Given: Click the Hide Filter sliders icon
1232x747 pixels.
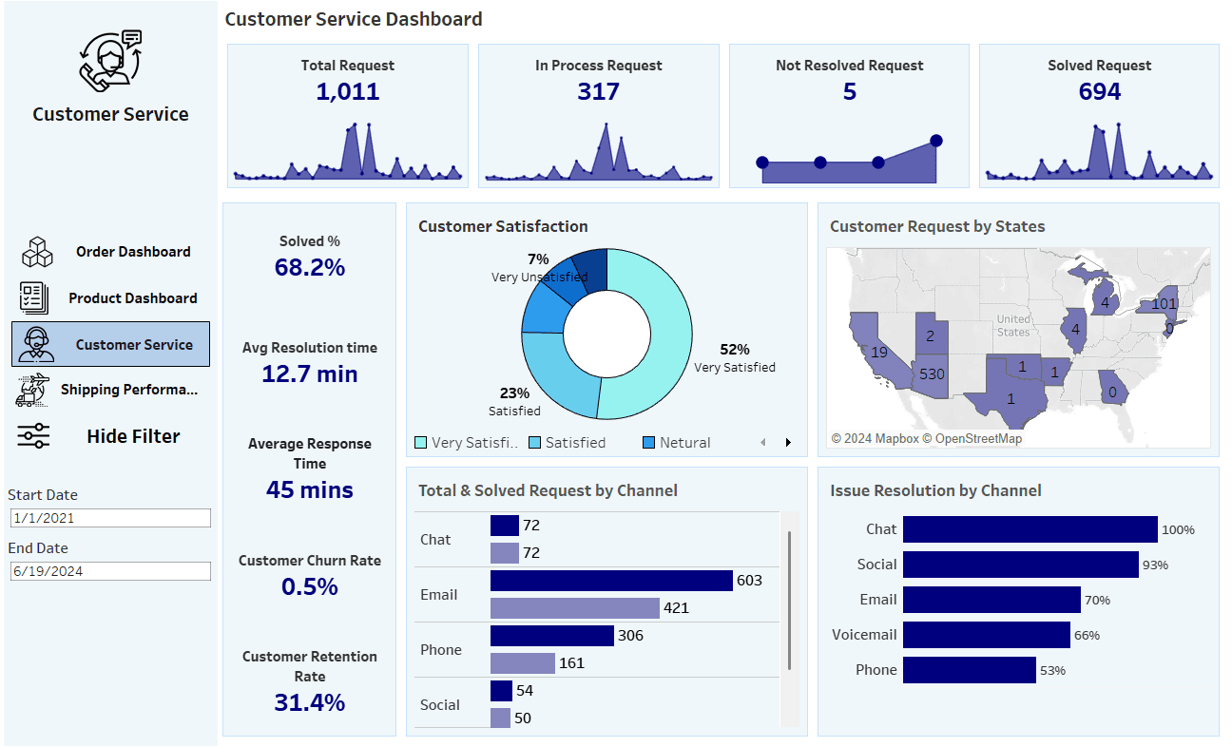Looking at the screenshot, I should [32, 435].
